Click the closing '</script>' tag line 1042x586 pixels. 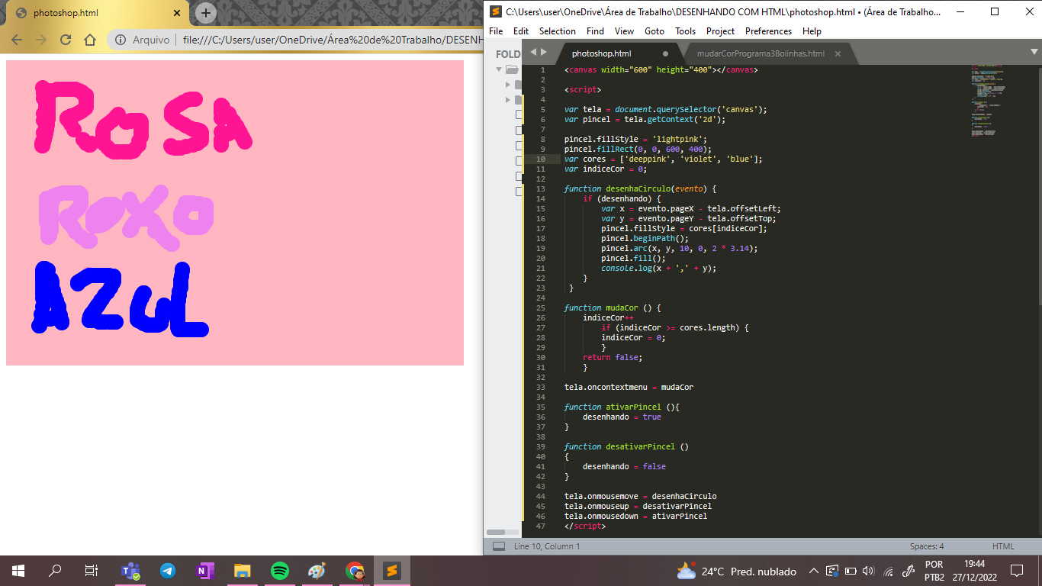tap(585, 526)
